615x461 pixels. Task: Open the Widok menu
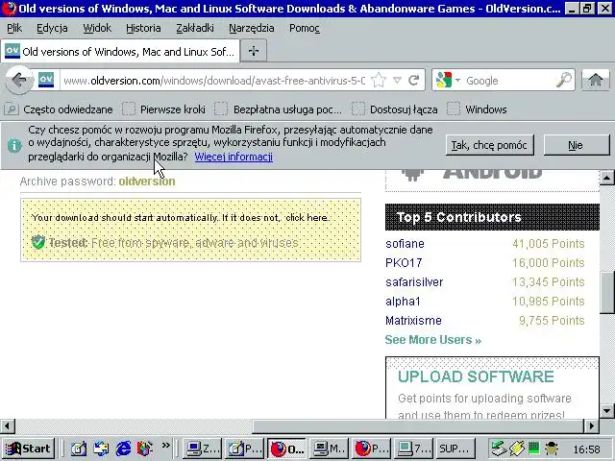pos(97,28)
